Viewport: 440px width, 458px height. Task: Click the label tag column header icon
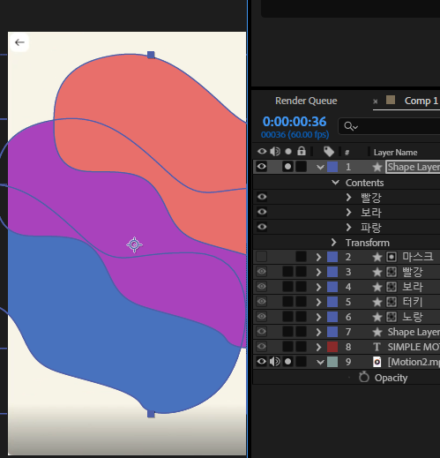[329, 152]
